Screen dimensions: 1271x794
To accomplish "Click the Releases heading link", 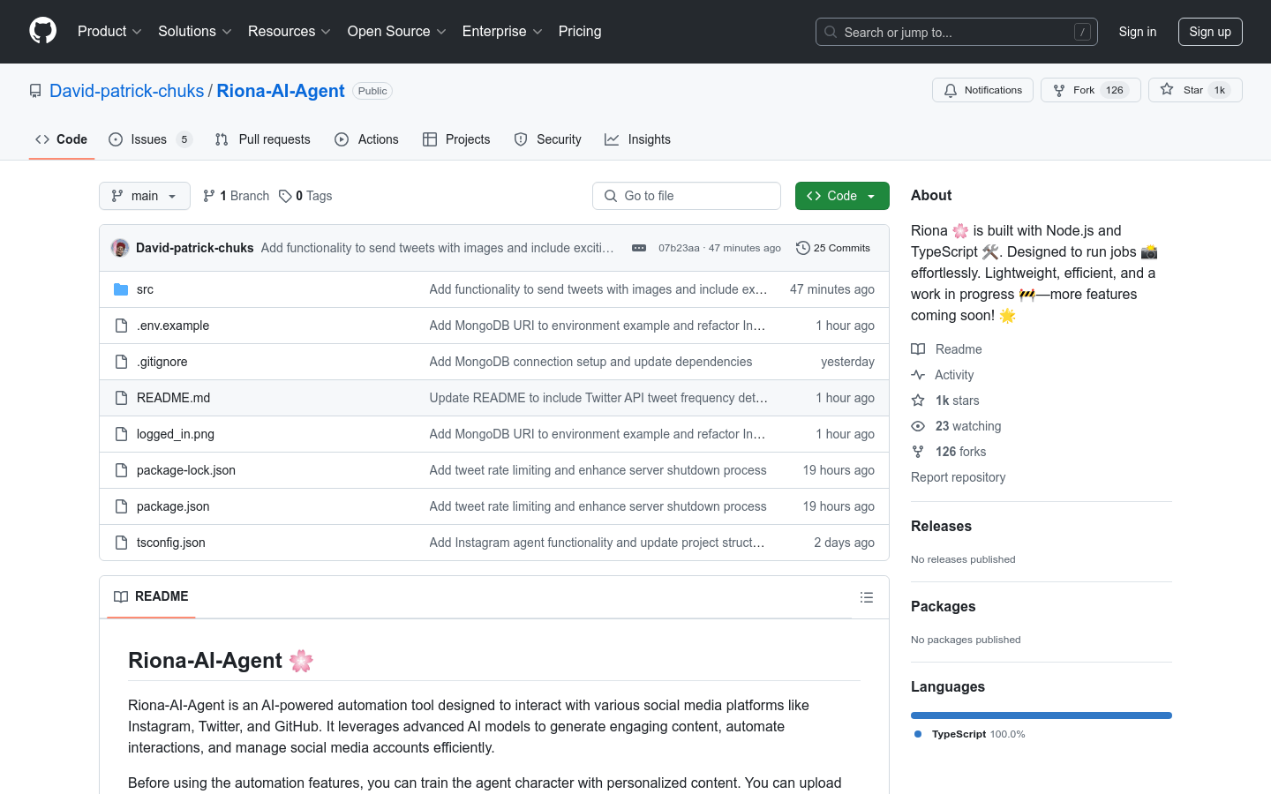I will click(x=941, y=526).
